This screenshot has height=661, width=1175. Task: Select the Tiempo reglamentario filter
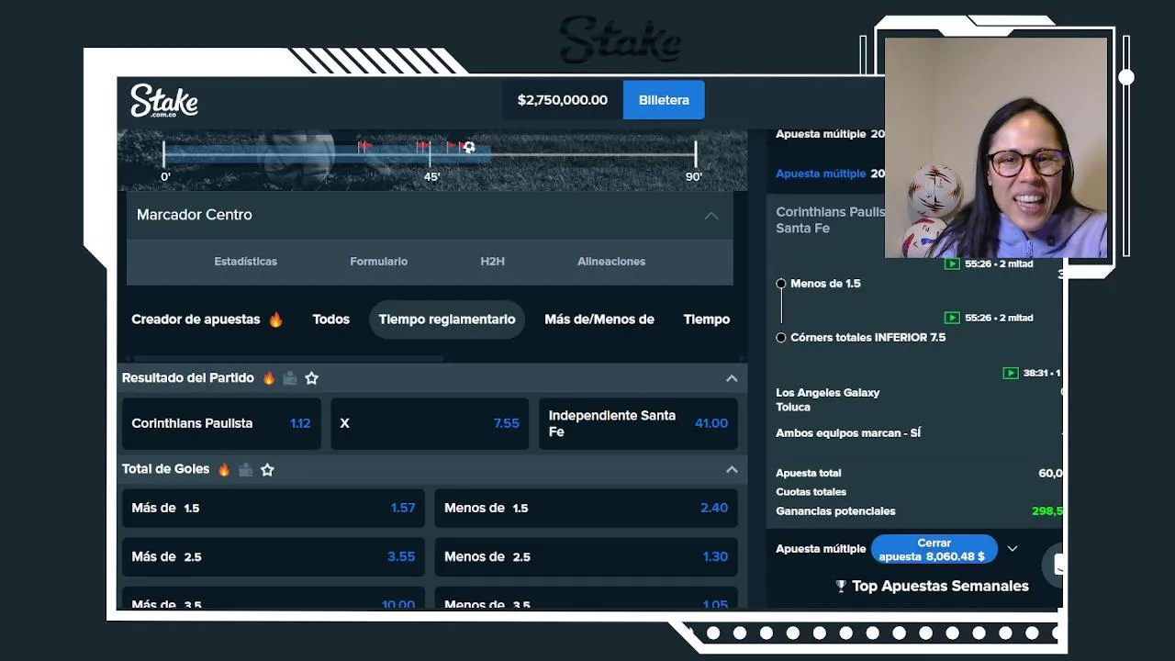[447, 319]
